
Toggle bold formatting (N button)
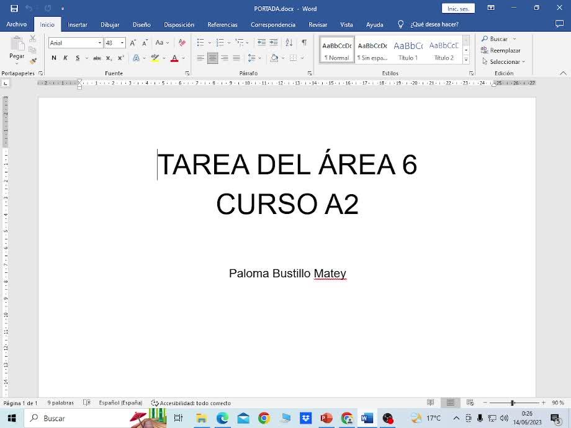54,58
